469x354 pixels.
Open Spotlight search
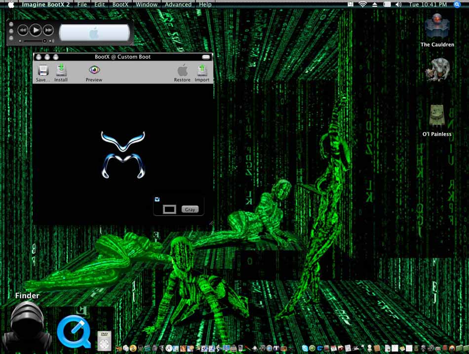(x=457, y=4)
